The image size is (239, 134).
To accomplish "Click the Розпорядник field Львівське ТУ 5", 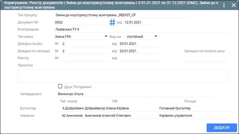I will coord(141,29).
